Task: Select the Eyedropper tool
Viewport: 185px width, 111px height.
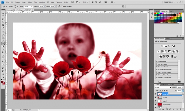Action: pos(3,28)
